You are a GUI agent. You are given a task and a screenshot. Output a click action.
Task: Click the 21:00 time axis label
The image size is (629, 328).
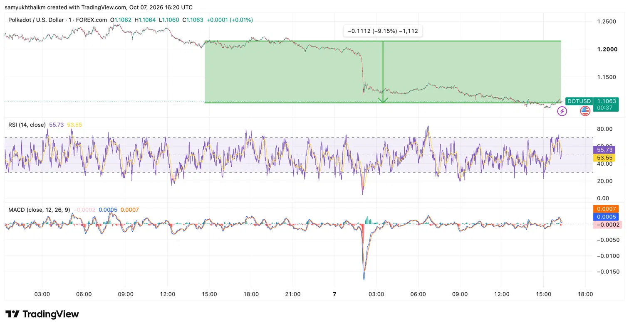point(293,294)
